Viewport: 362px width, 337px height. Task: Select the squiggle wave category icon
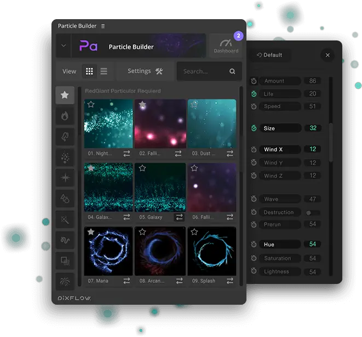pos(65,240)
